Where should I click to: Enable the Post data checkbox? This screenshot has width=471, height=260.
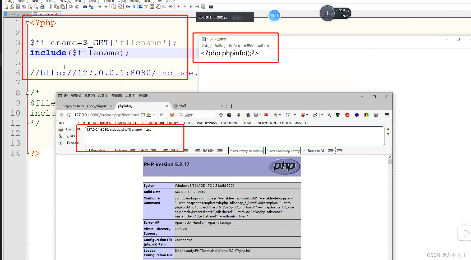[x=88, y=150]
